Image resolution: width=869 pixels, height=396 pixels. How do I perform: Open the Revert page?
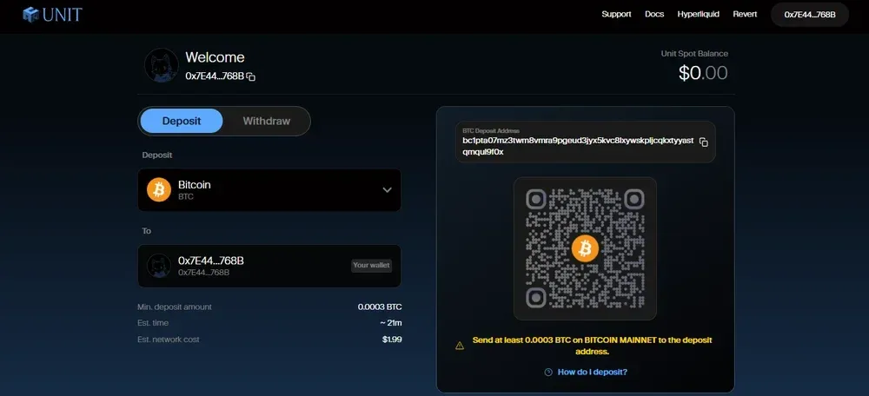click(745, 15)
